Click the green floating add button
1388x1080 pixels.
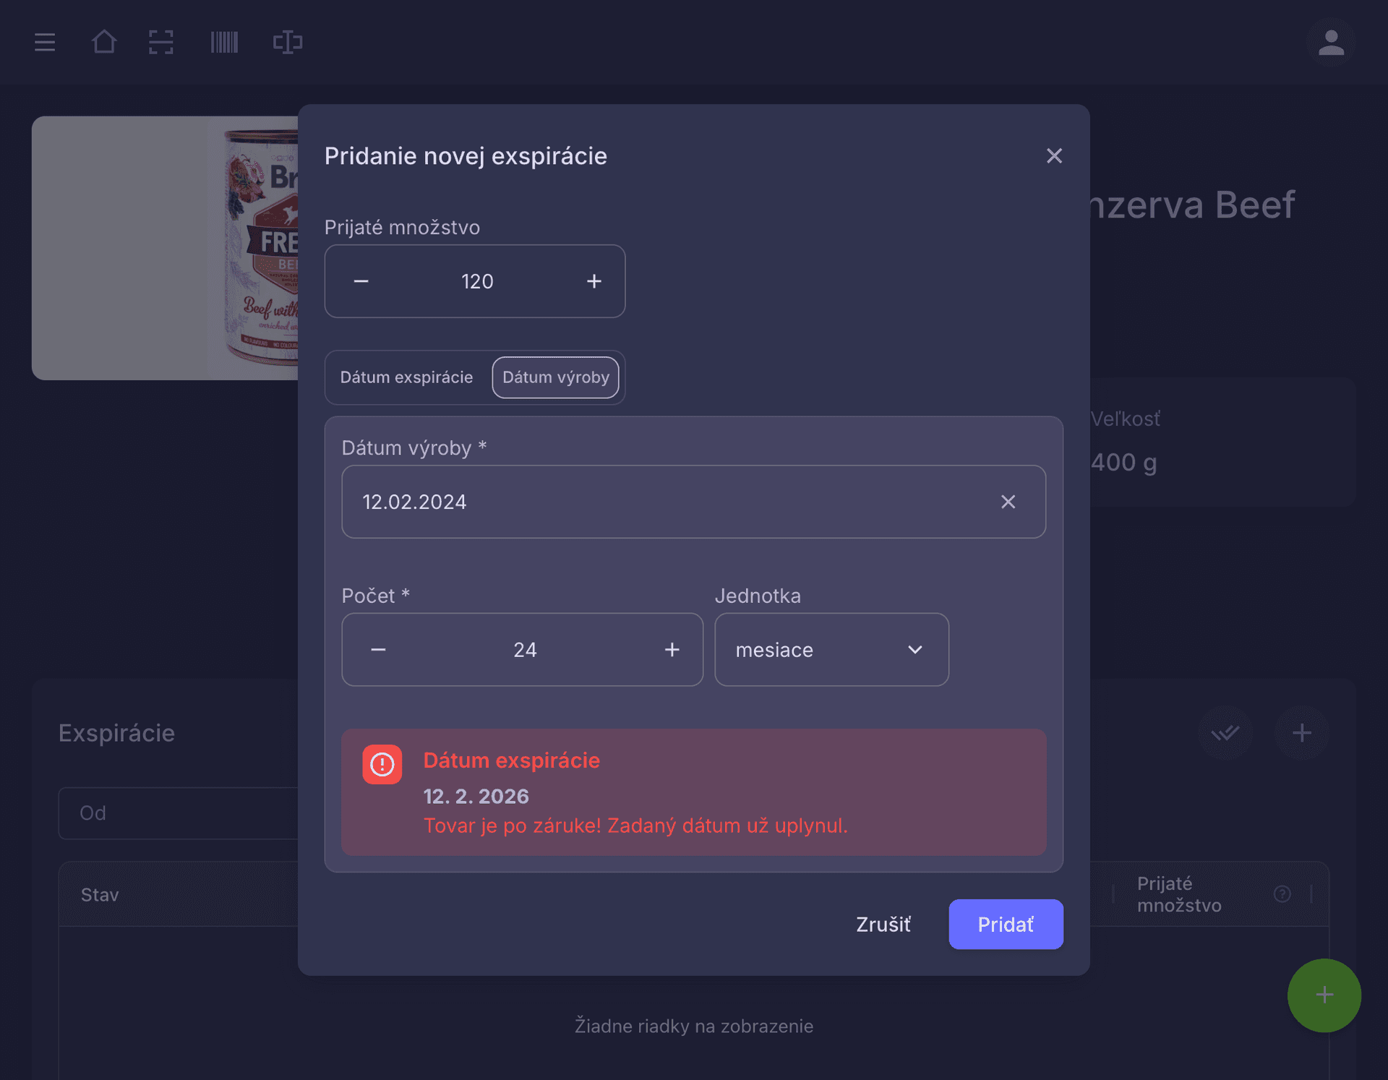click(x=1324, y=995)
